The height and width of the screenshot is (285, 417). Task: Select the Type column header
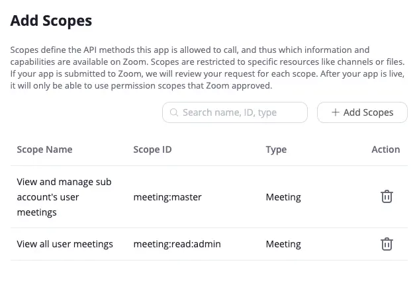point(276,149)
